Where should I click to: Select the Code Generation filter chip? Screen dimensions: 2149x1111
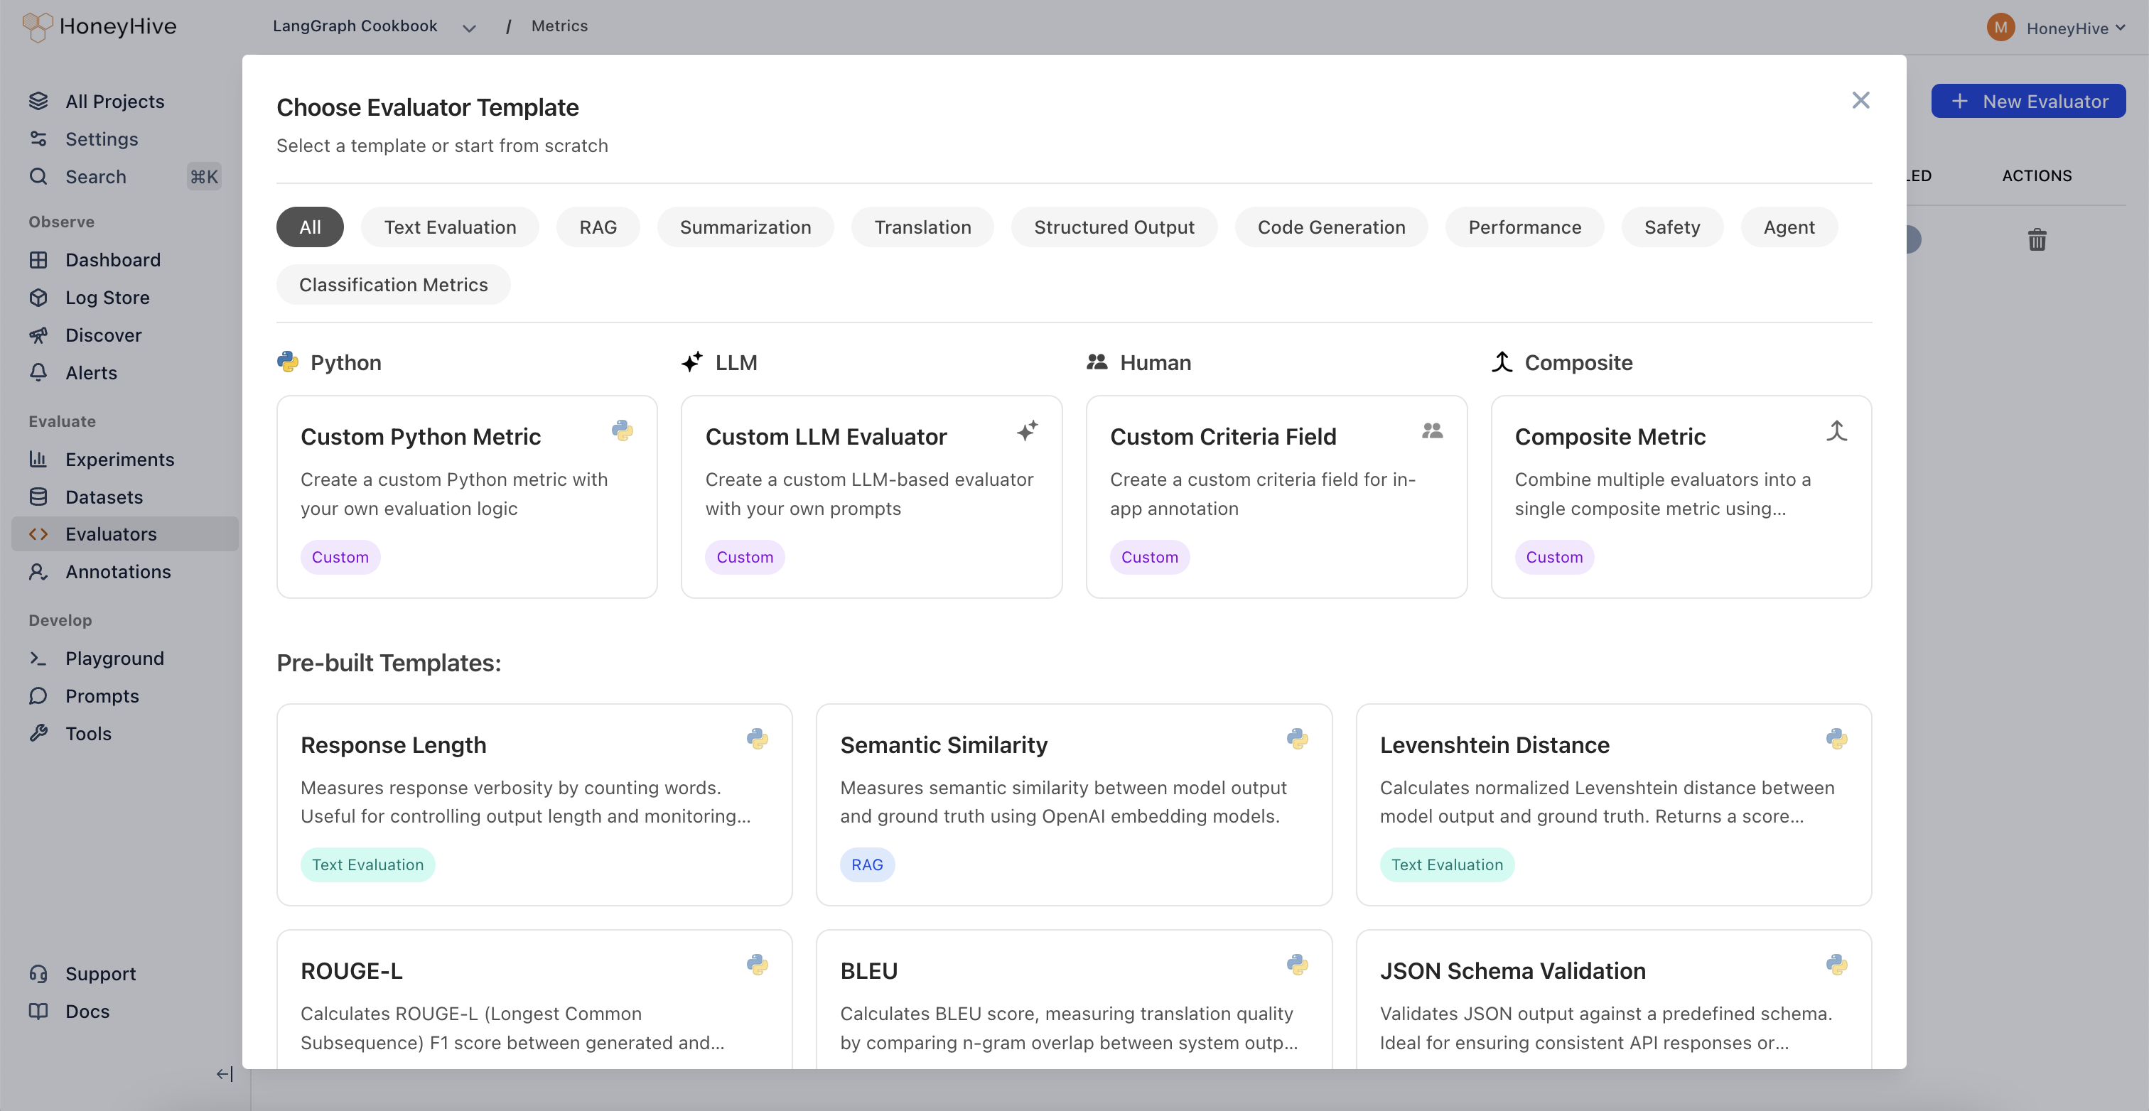[x=1330, y=227]
